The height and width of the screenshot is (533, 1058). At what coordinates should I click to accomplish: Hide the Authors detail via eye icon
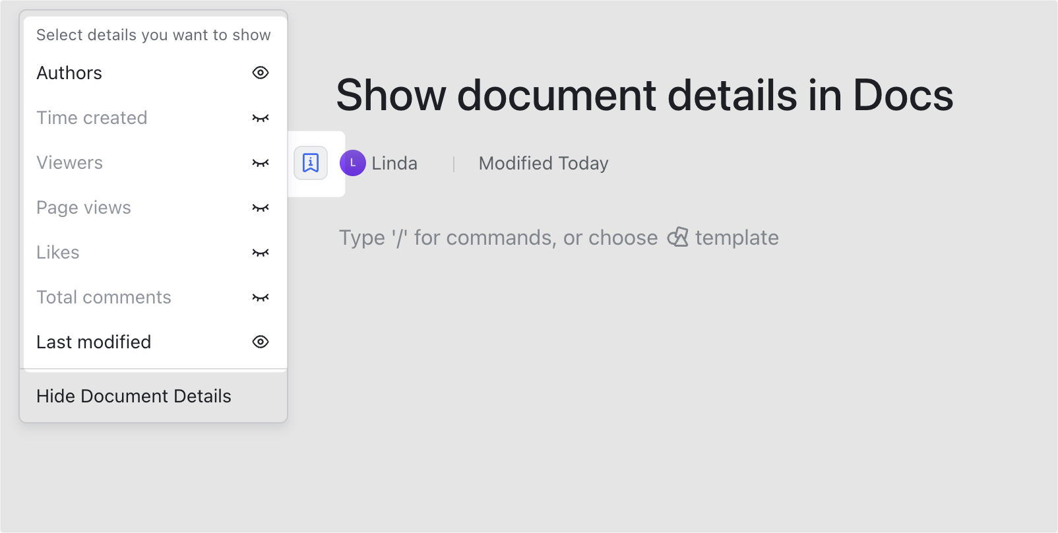click(261, 73)
